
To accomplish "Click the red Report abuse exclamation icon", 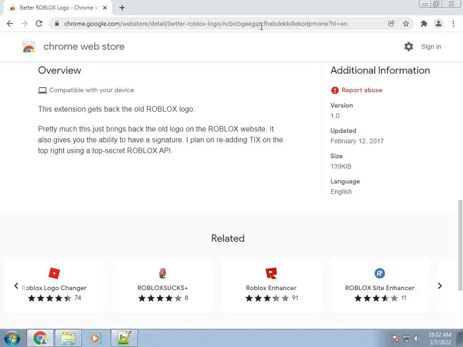I will (335, 90).
